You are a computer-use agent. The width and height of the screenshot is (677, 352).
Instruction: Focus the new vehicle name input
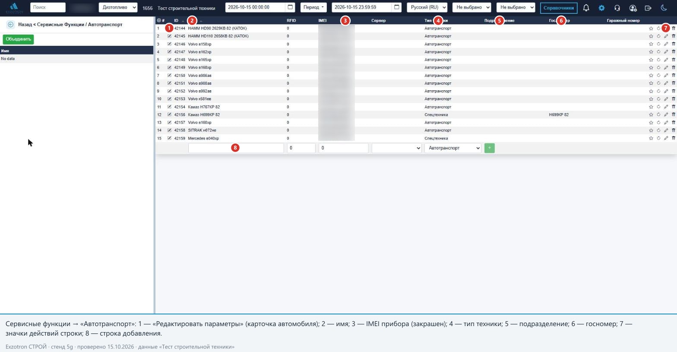tap(236, 148)
